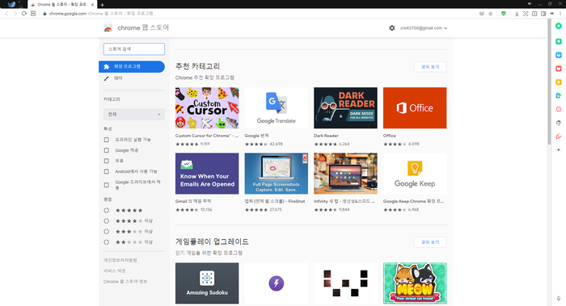Click the plus icon to add sidebar app
Viewport: 566px width, 306px height.
coord(559,149)
